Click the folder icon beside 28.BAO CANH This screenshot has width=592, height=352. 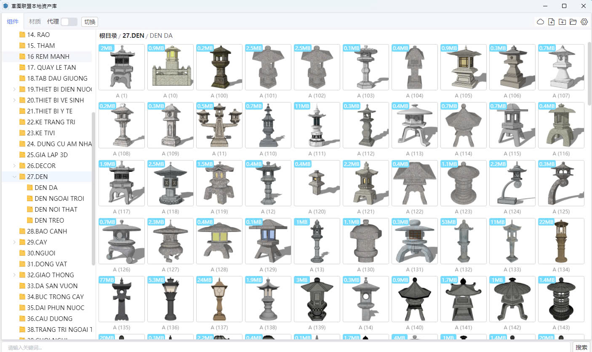[x=22, y=231]
